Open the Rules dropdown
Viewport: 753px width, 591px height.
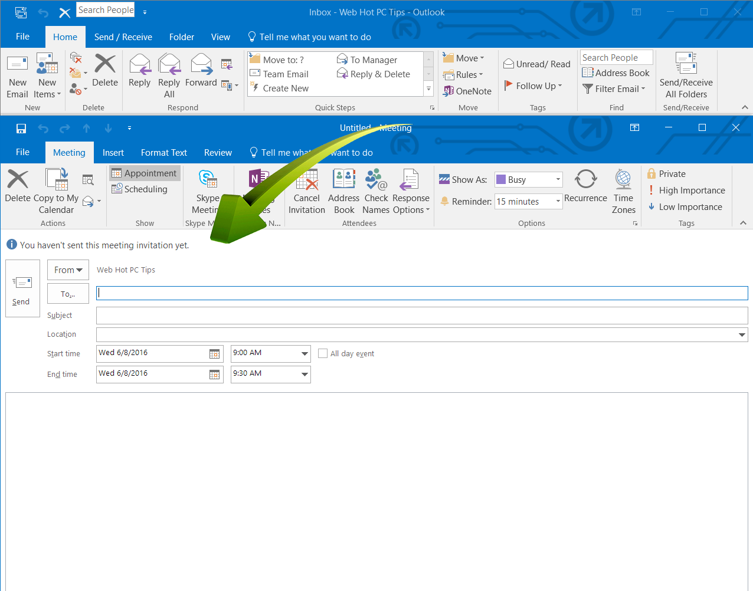pos(463,74)
